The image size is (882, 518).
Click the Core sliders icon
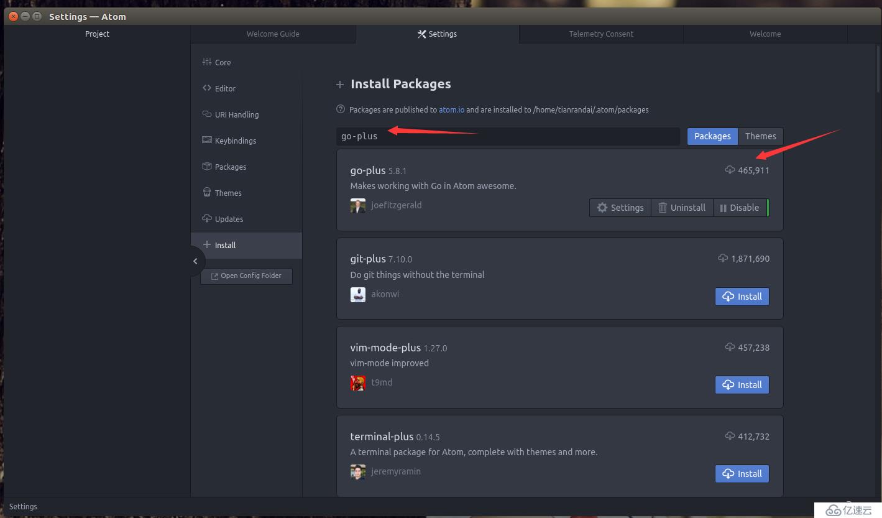click(207, 62)
